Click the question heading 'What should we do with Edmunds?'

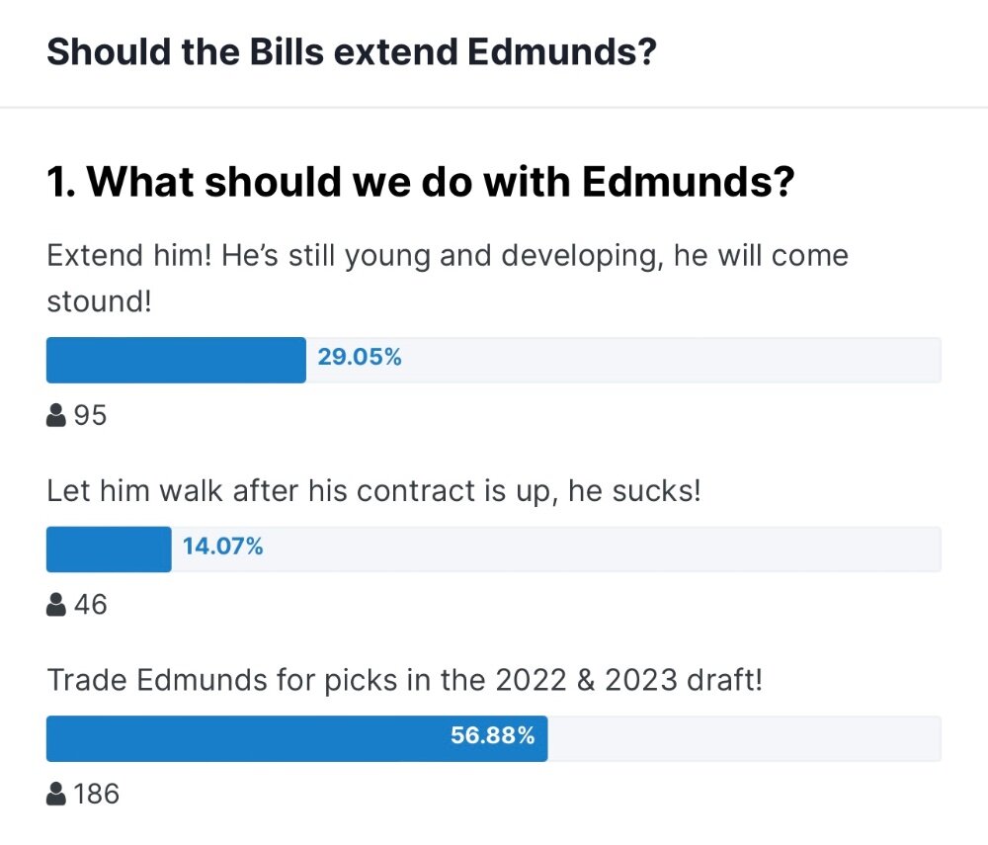[x=441, y=182]
